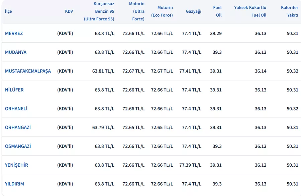Click the KDV column header

pos(69,11)
